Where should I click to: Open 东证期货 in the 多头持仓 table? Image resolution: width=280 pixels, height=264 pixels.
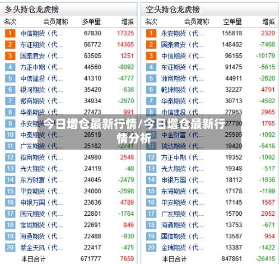41,45
